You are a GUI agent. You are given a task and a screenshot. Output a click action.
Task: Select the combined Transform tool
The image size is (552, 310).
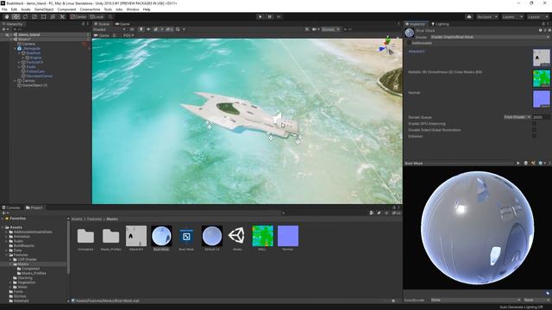coord(53,16)
